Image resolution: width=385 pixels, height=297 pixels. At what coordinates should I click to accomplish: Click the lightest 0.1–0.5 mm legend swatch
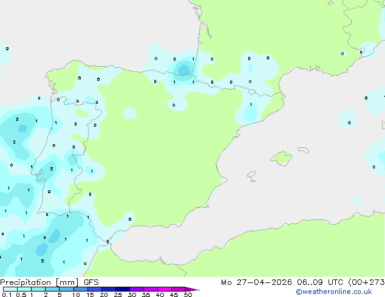click(x=10, y=289)
